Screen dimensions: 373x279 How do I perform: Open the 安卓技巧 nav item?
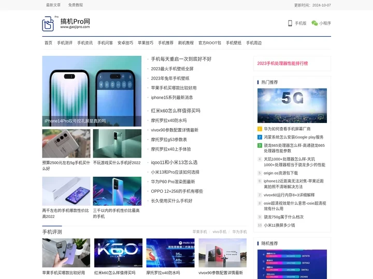[125, 43]
